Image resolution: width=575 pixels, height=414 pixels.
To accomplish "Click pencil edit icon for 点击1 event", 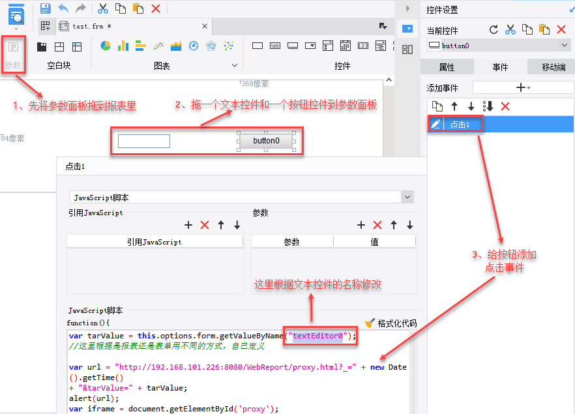I will [435, 125].
